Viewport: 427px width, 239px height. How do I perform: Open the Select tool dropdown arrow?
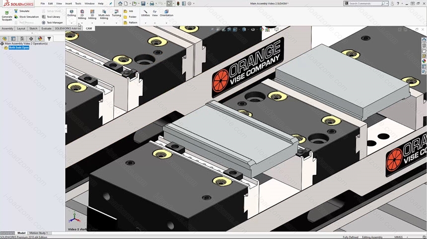click(173, 3)
